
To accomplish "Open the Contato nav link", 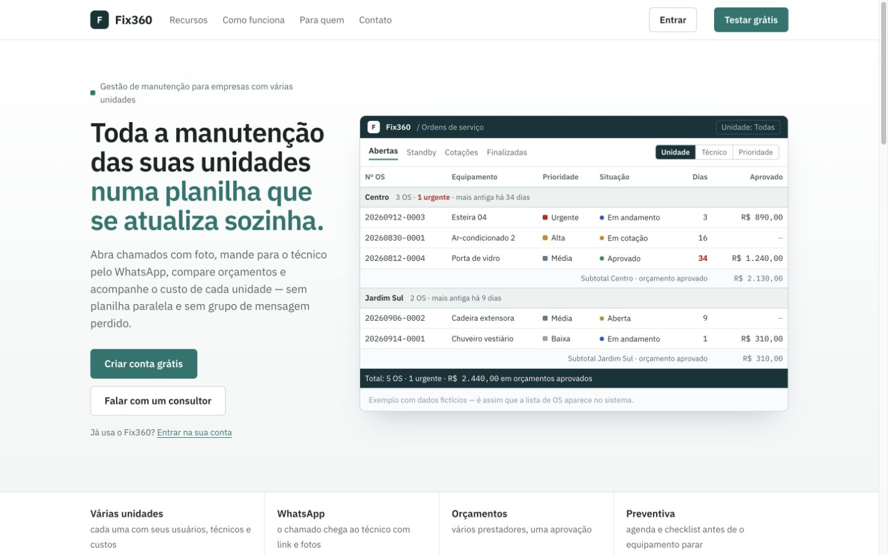I will point(375,20).
